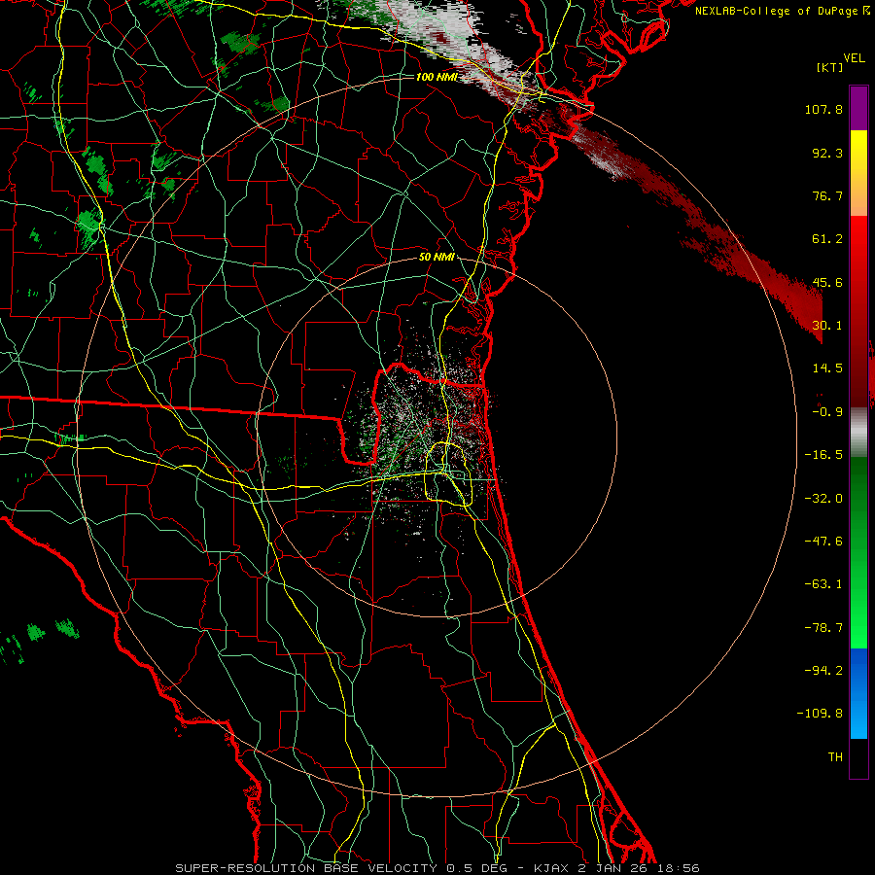
Task: Click the Super-Resolution Base Velocity caption
Action: (x=437, y=868)
